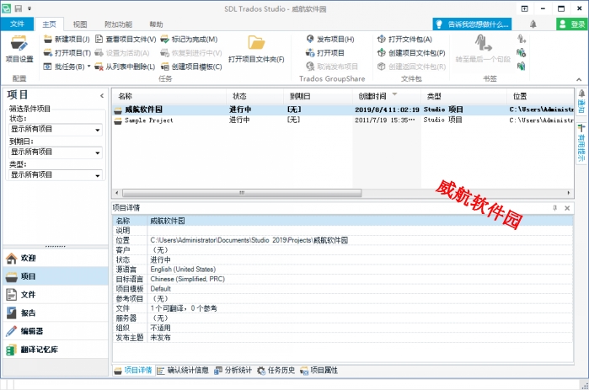Mark as complete (标记为完成)

pos(189,39)
